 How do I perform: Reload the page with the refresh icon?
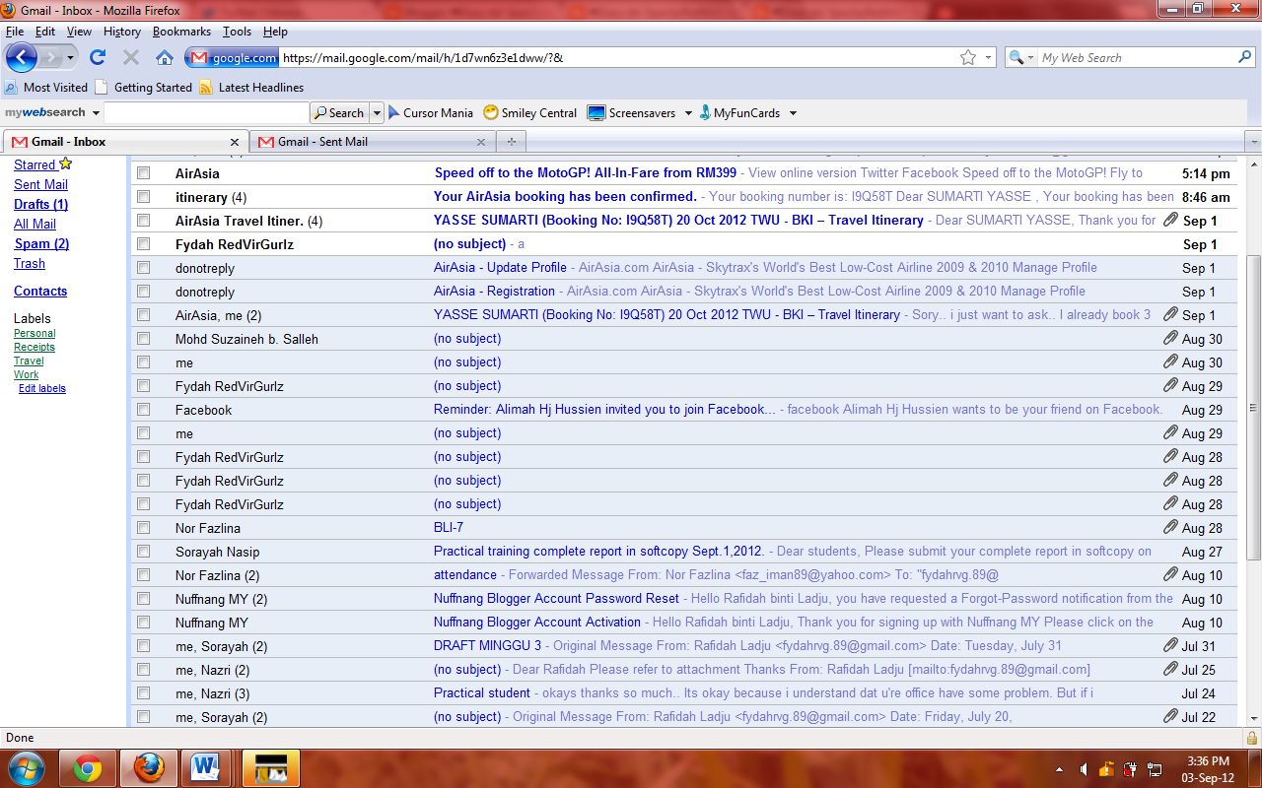pos(98,57)
